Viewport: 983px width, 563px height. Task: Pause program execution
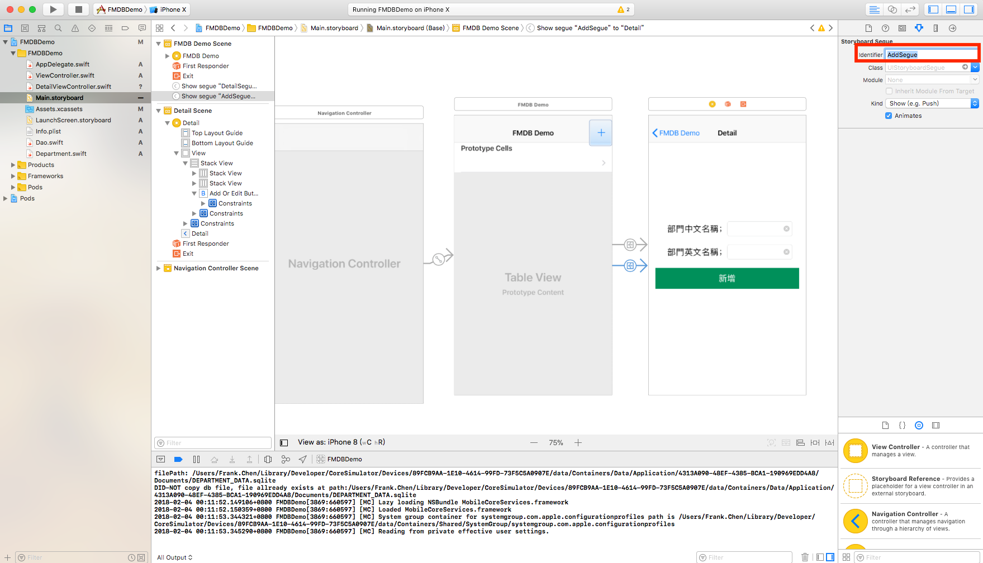(196, 459)
